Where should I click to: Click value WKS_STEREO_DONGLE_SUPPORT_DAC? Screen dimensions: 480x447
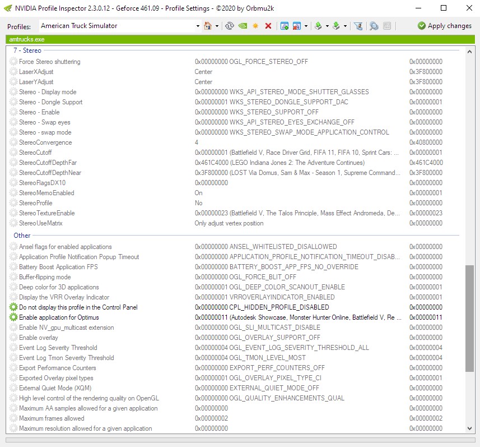click(288, 102)
